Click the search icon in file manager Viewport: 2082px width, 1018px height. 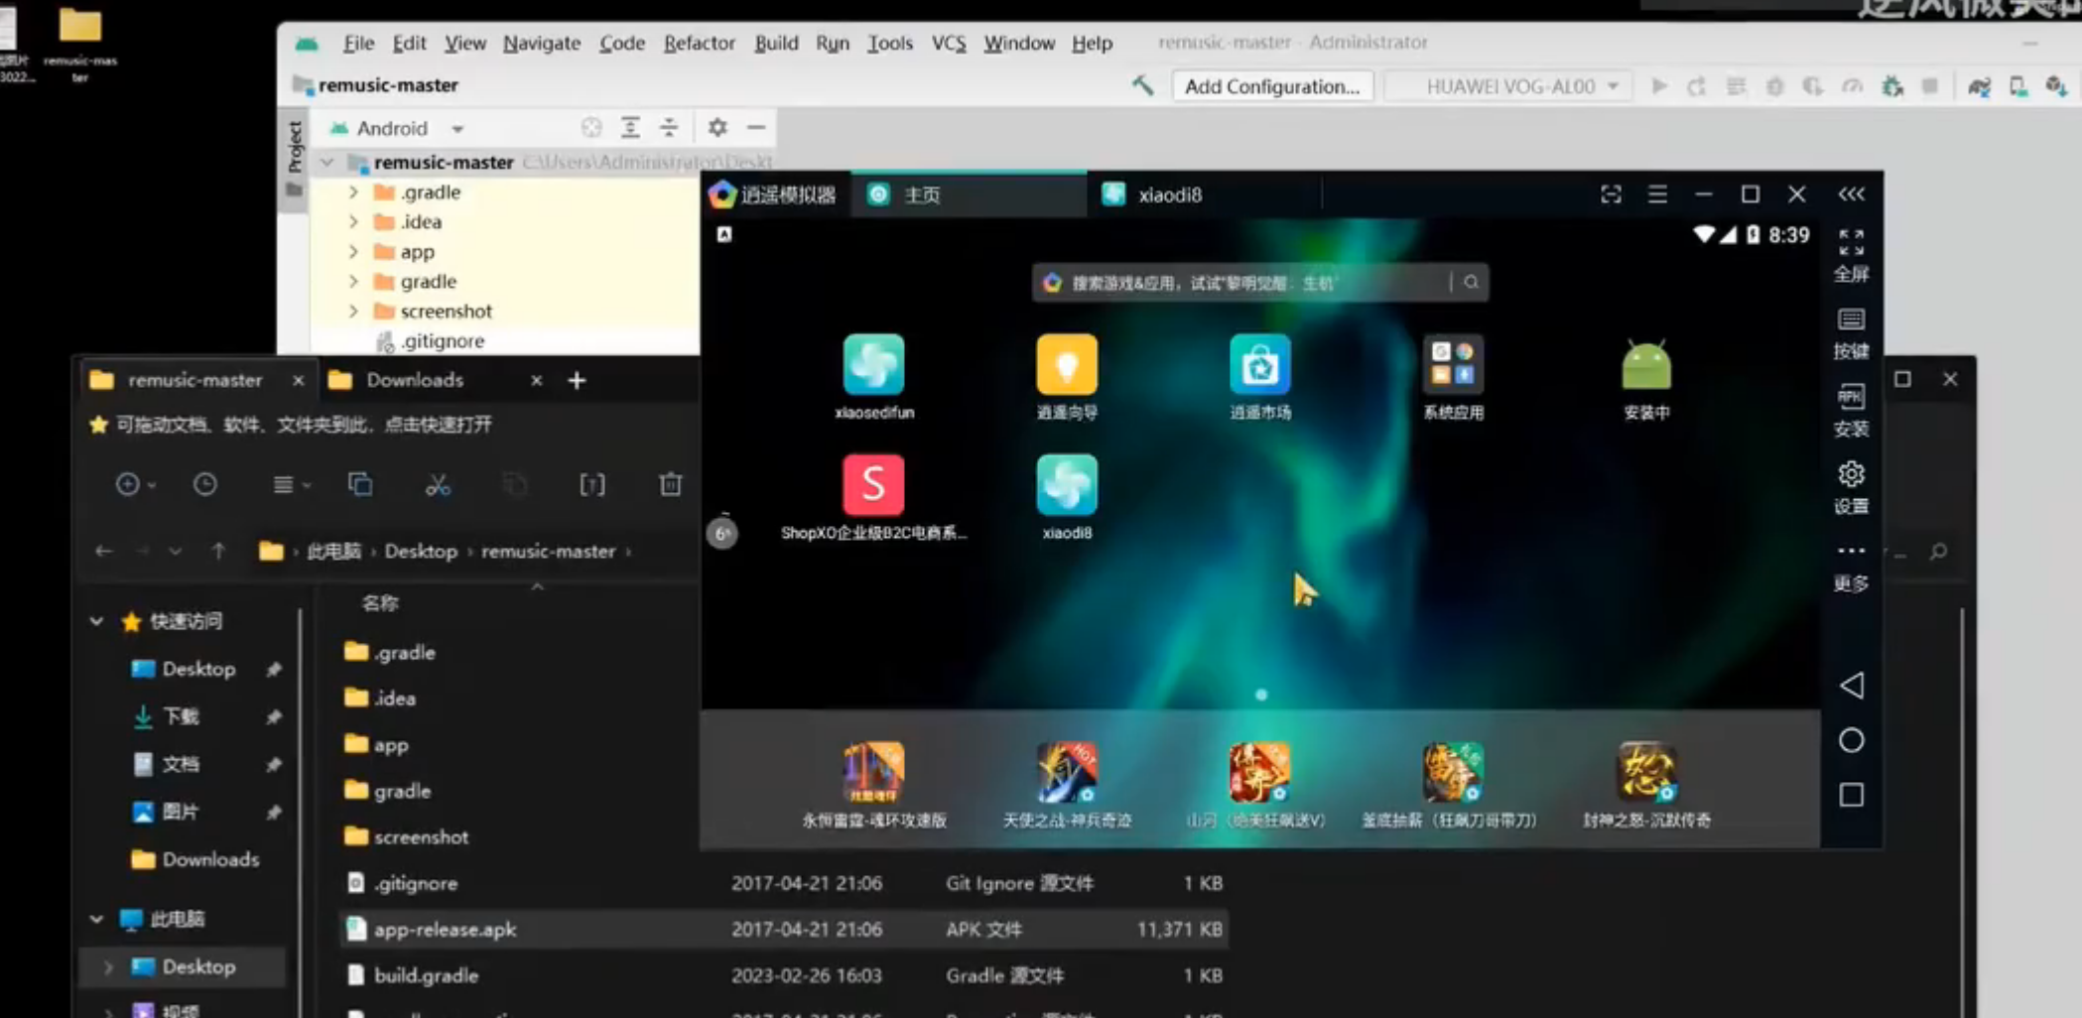point(1937,551)
